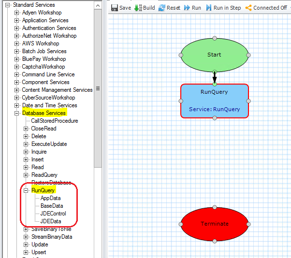Collapse the Database Services node
291x258 pixels.
17,114
